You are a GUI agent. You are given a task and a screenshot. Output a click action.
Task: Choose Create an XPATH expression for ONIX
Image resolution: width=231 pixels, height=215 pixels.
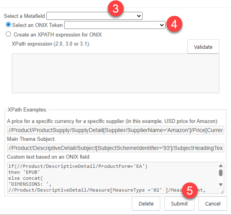8,34
